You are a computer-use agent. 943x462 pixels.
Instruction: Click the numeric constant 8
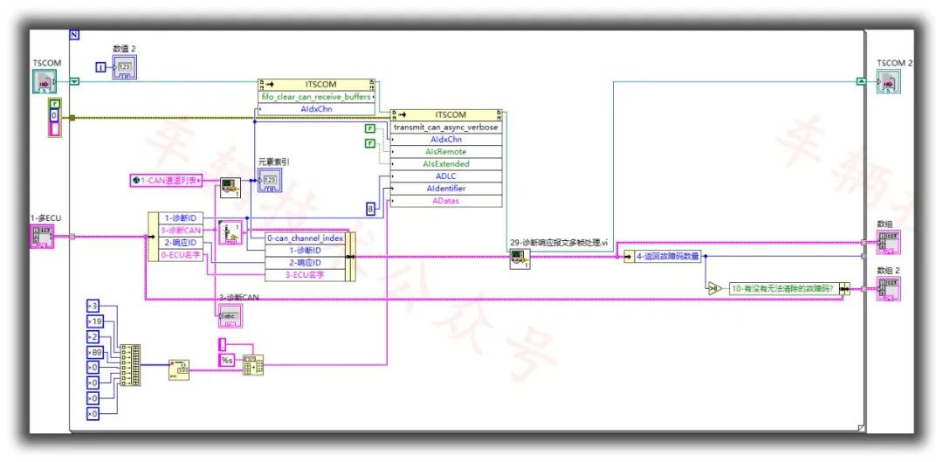[x=371, y=209]
